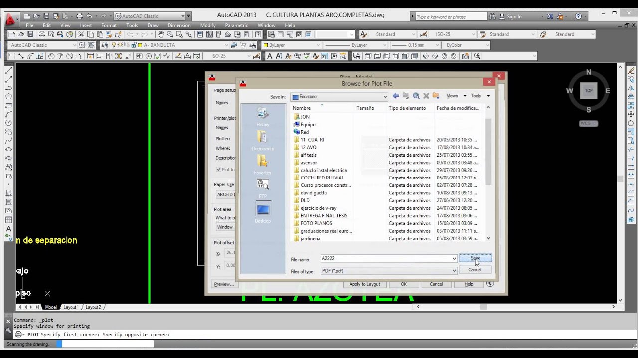Image resolution: width=638 pixels, height=358 pixels.
Task: Open the ByColor plot style dropdown
Action: [x=487, y=45]
